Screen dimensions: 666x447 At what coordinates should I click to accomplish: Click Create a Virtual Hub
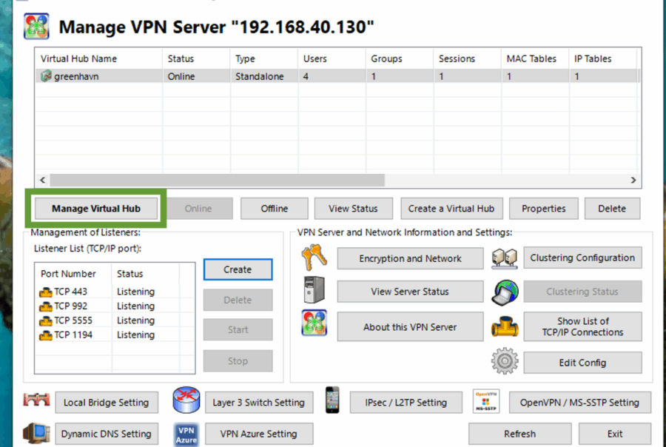tap(451, 208)
